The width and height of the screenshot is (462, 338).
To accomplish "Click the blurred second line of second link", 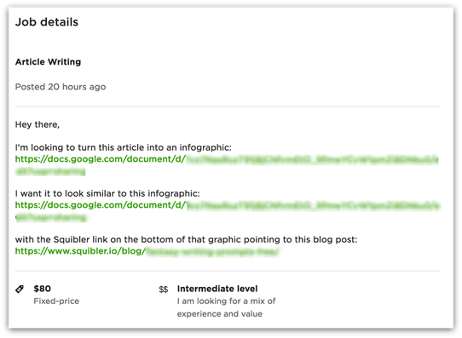I will pos(51,217).
